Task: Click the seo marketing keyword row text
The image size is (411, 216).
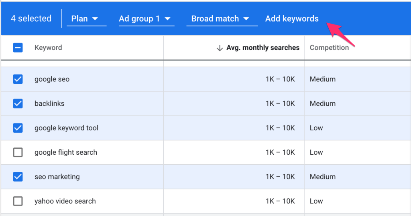Action: click(x=57, y=177)
